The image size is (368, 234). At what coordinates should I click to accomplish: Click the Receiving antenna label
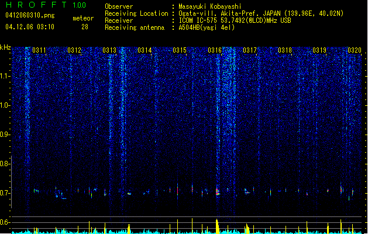(x=135, y=27)
